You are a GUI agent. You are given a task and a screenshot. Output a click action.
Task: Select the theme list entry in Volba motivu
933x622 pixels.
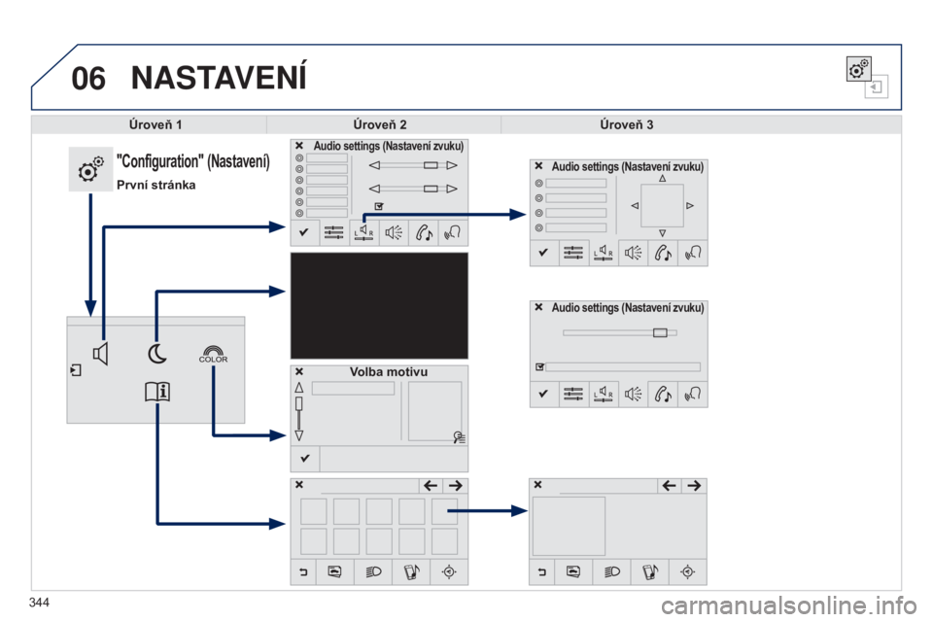tap(353, 389)
